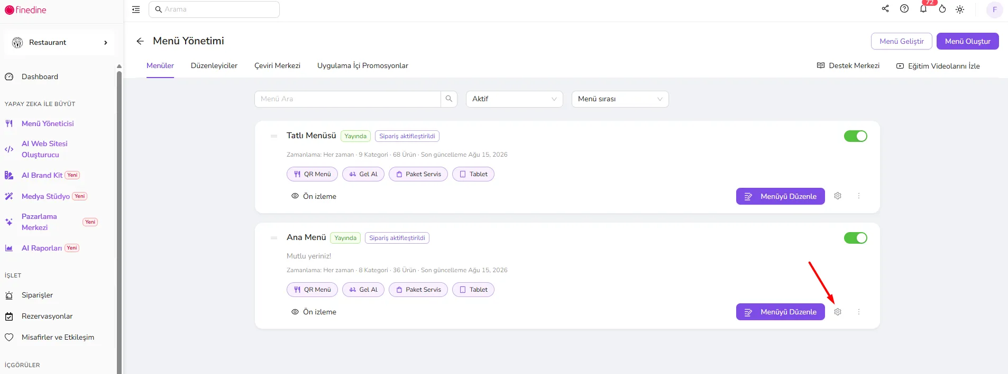The width and height of the screenshot is (1008, 374).
Task: Click into the Menü Ara search field
Action: pyautogui.click(x=347, y=99)
